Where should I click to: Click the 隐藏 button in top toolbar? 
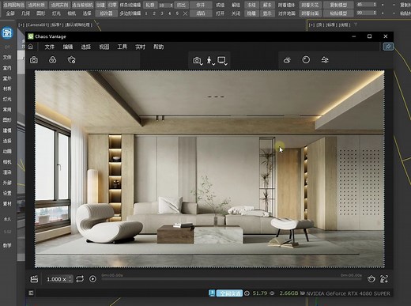click(x=251, y=13)
